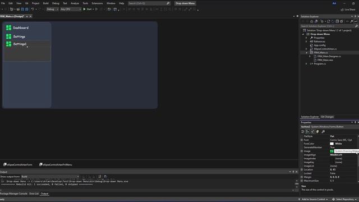Select the Settings button on the form
Screen dimensions: 359x202
pyautogui.click(x=27, y=36)
